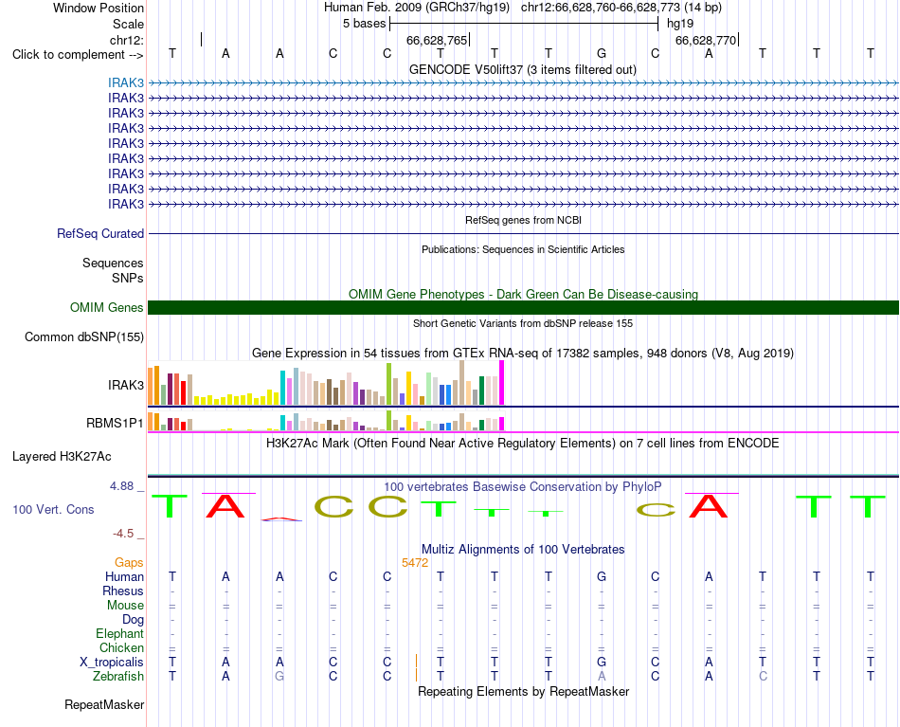This screenshot has width=900, height=727.
Task: Click the magenta bar ending the IRAK3 expression chart
Action: pos(502,383)
